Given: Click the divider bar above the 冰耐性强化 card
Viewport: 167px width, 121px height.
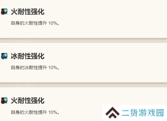Looking at the screenshot, I should 83,40.
